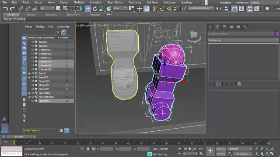The image size is (280, 157).
Task: Open Create Selection Set dropdown
Action: pos(201,8)
